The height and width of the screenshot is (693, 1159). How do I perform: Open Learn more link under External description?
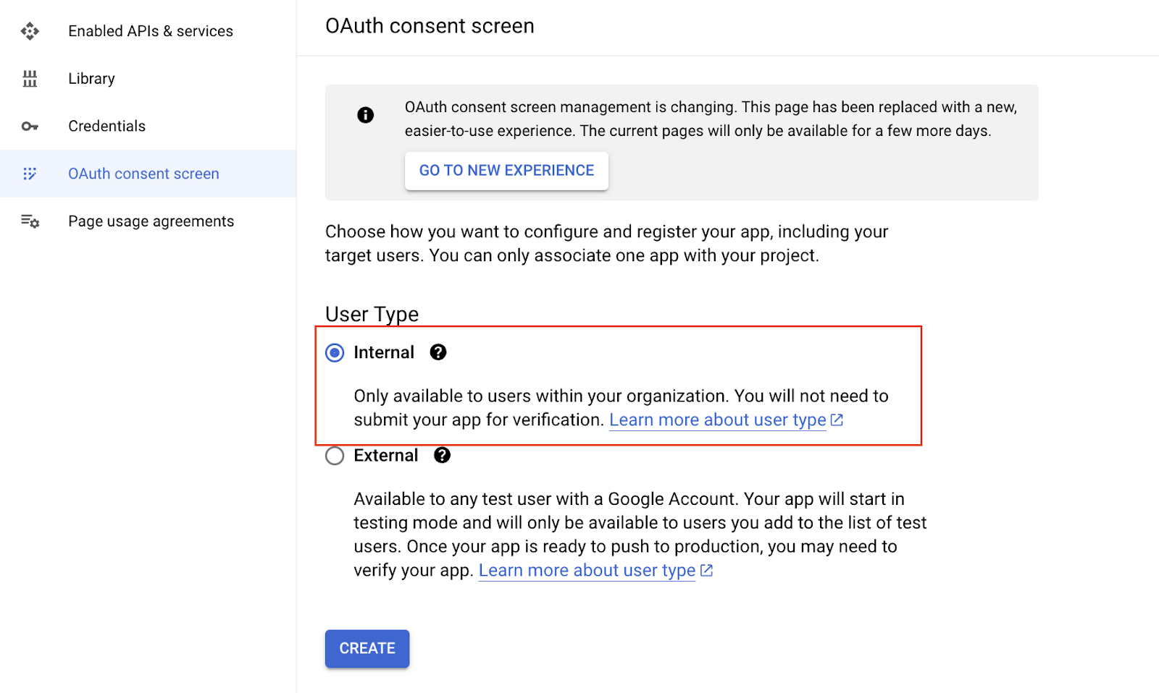pyautogui.click(x=587, y=571)
